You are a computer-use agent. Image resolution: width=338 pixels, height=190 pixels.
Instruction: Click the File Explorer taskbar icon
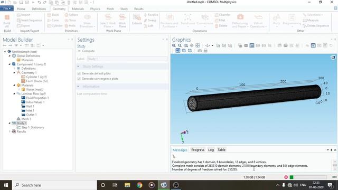click(127, 185)
